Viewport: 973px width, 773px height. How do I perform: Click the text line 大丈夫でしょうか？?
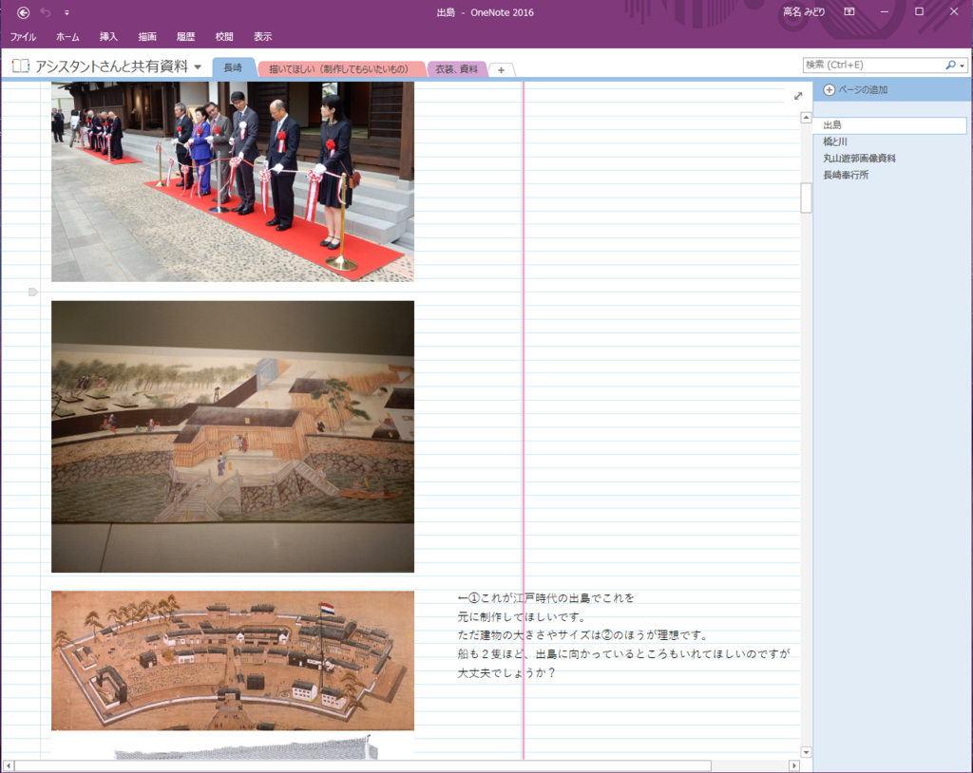[x=506, y=672]
